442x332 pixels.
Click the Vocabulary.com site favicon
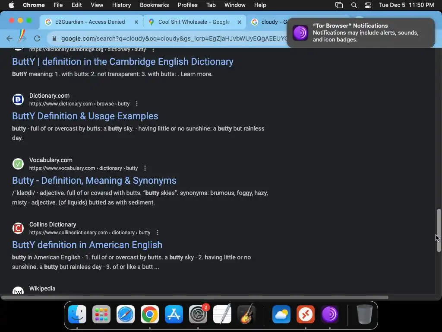pos(18,164)
